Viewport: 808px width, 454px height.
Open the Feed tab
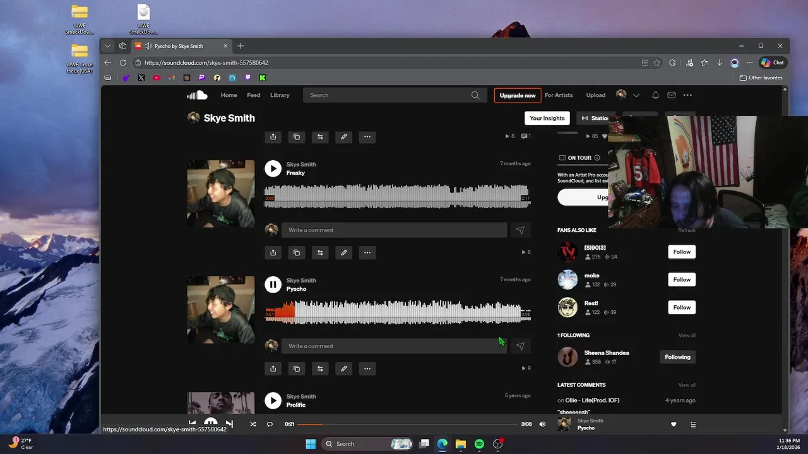click(x=254, y=95)
